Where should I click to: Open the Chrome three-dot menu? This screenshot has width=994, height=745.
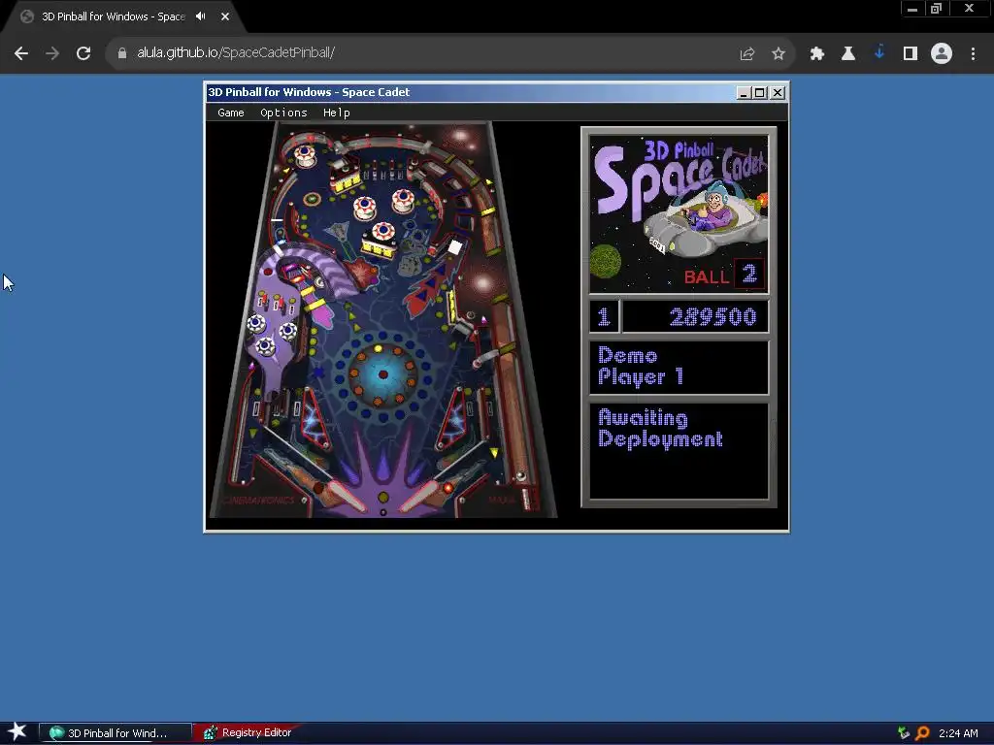coord(973,54)
